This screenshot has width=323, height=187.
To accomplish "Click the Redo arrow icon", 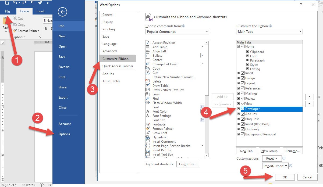I will tap(24, 3).
